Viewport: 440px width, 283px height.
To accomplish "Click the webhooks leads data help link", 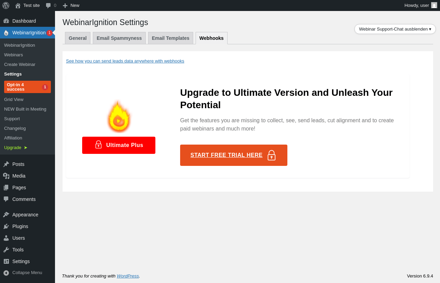I will point(125,61).
